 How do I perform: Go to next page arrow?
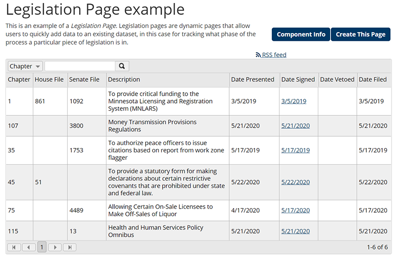tap(55, 247)
